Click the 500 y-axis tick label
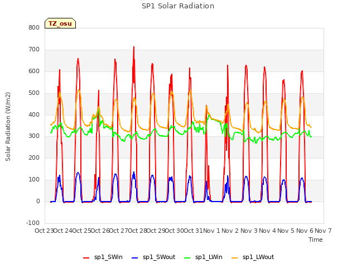This screenshot has width=357, height=268. [x=34, y=93]
